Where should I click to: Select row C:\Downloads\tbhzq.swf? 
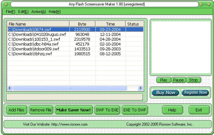pyautogui.click(x=75, y=54)
